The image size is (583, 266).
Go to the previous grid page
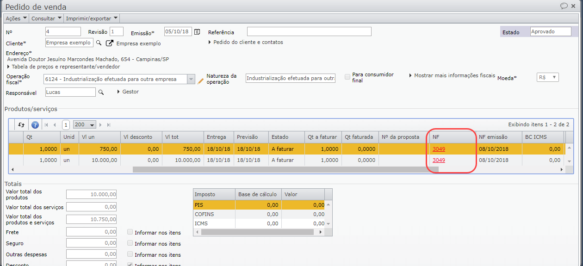click(55, 124)
